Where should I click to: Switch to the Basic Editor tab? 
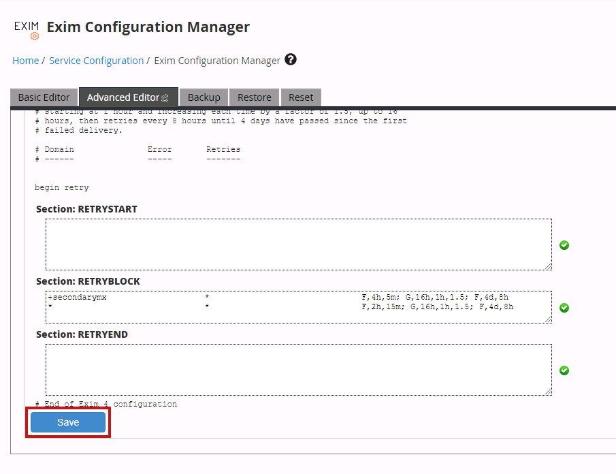pyautogui.click(x=44, y=97)
